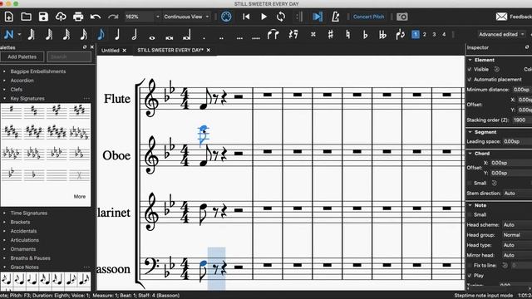The image size is (532, 299).
Task: Collapse Key Signatures palette
Action: coord(27,99)
